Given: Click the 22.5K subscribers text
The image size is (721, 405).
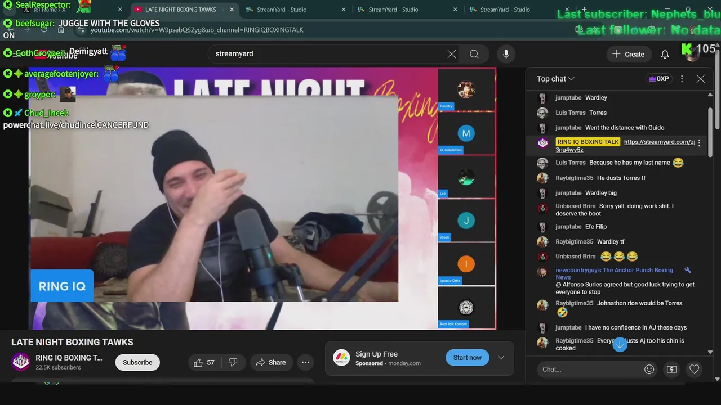Looking at the screenshot, I should [x=58, y=367].
